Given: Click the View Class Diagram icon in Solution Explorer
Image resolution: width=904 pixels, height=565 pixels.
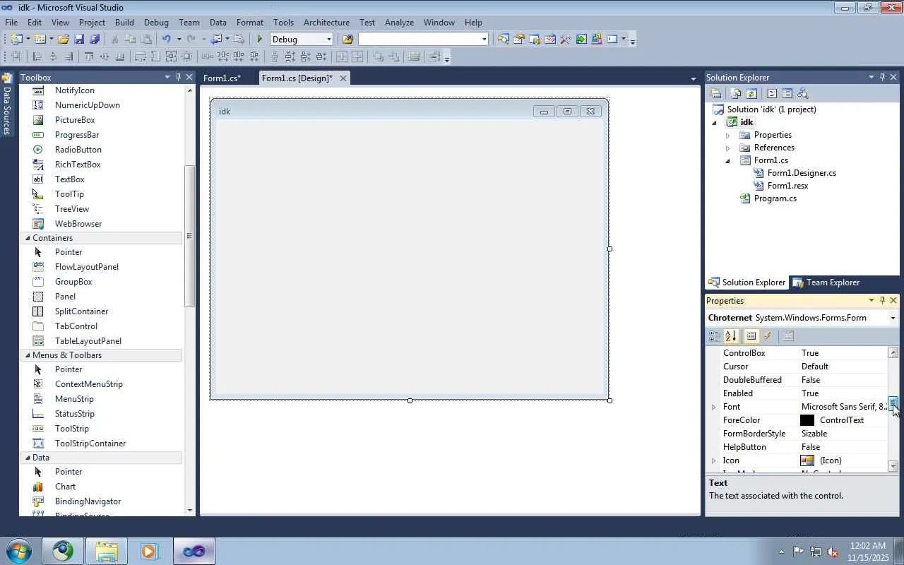Looking at the screenshot, I should tap(802, 93).
